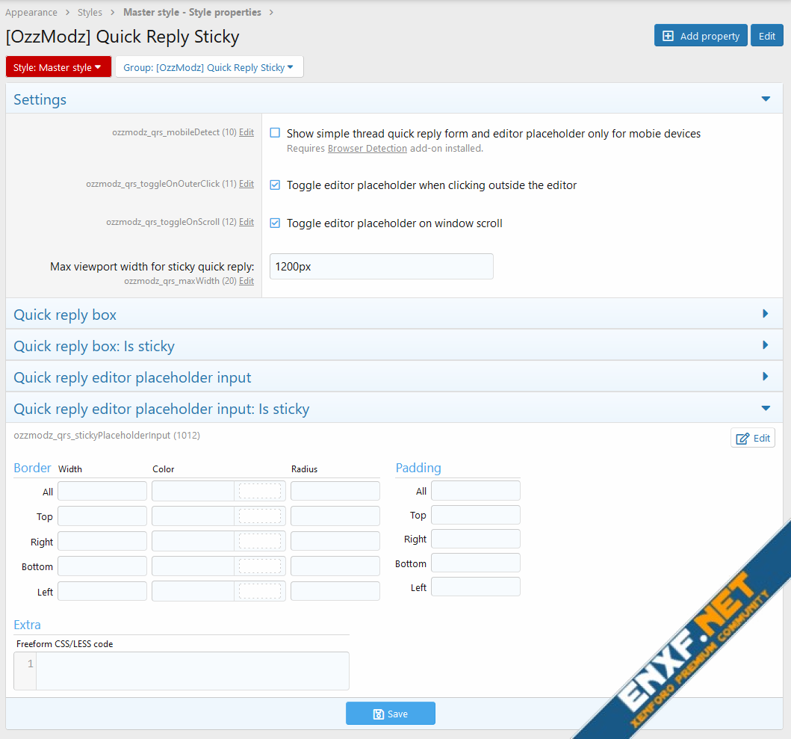The image size is (791, 739).
Task: Go to Appearance in the breadcrumb
Action: pyautogui.click(x=31, y=13)
